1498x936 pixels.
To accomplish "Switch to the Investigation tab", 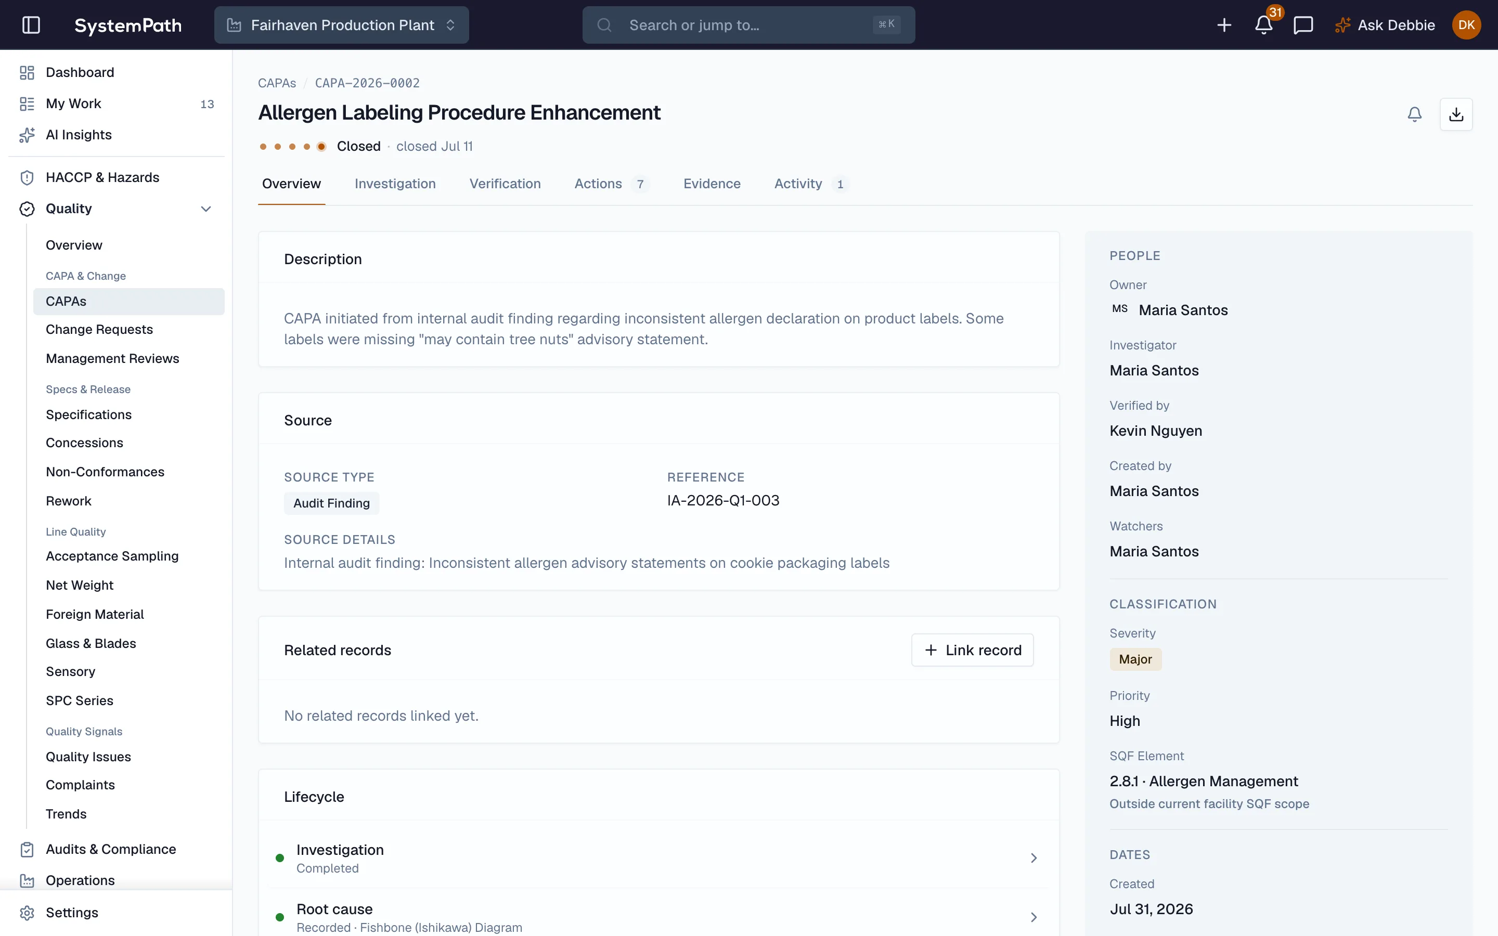I will [x=395, y=184].
